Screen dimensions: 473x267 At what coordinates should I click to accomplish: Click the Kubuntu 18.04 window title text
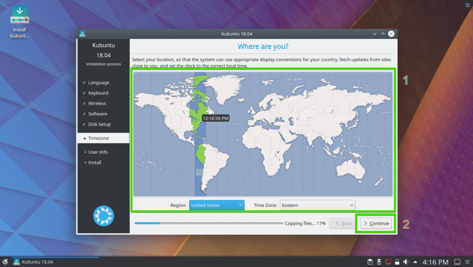(237, 34)
